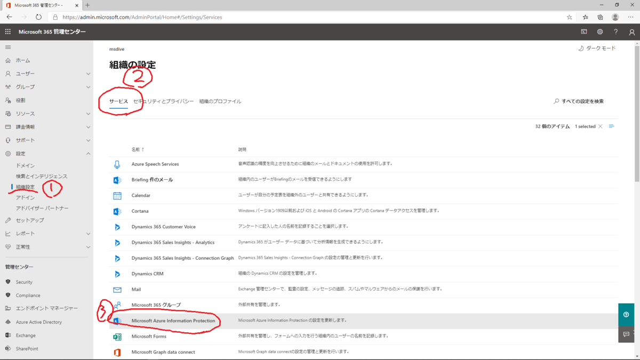This screenshot has height=360, width=640.
Task: Change list view options icon
Action: tap(612, 126)
